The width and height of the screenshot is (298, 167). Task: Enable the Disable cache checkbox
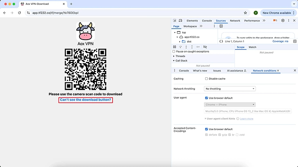(x=206, y=79)
